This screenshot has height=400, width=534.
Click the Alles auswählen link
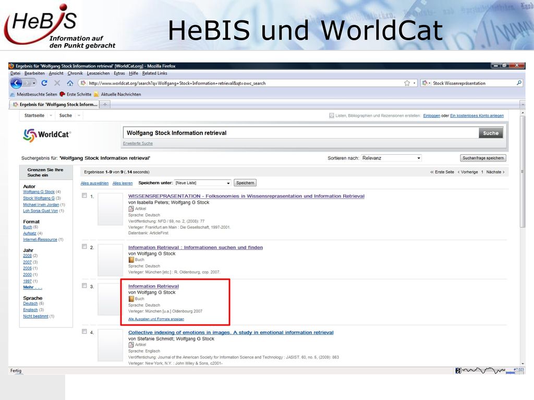point(95,183)
